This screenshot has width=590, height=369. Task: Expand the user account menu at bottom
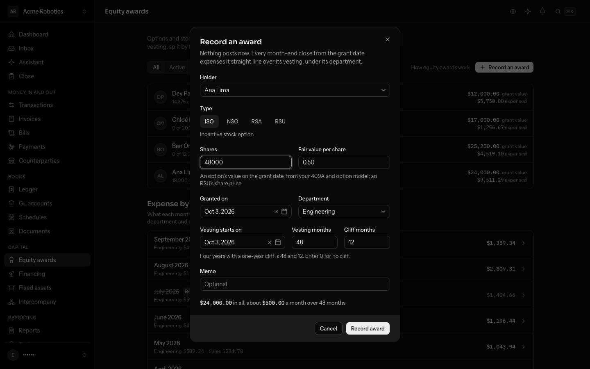(47, 355)
